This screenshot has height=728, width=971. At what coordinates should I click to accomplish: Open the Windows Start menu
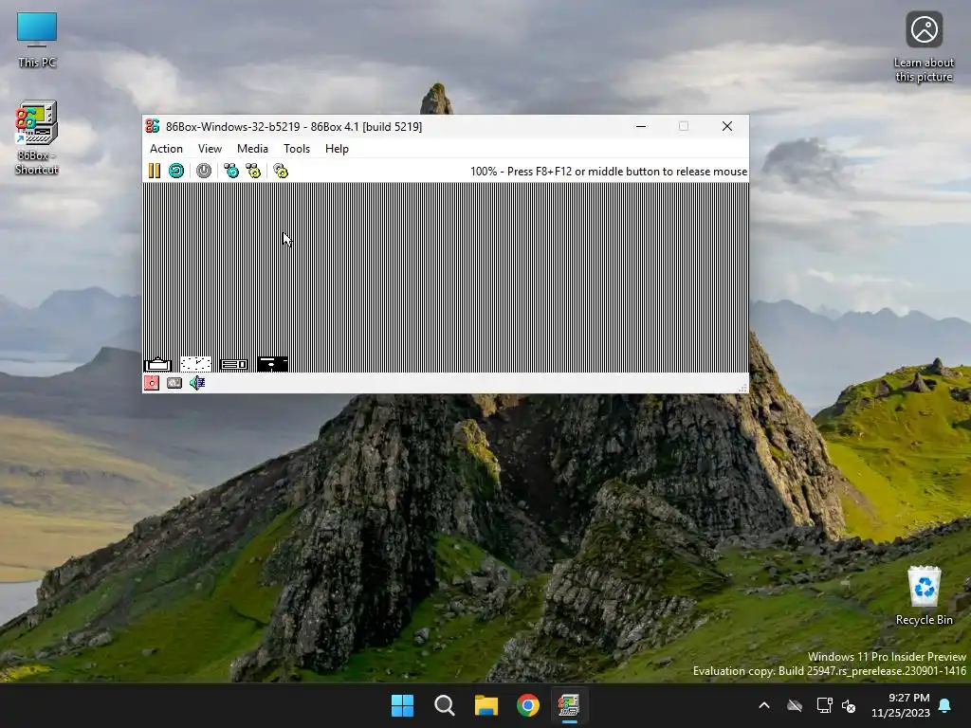click(402, 705)
